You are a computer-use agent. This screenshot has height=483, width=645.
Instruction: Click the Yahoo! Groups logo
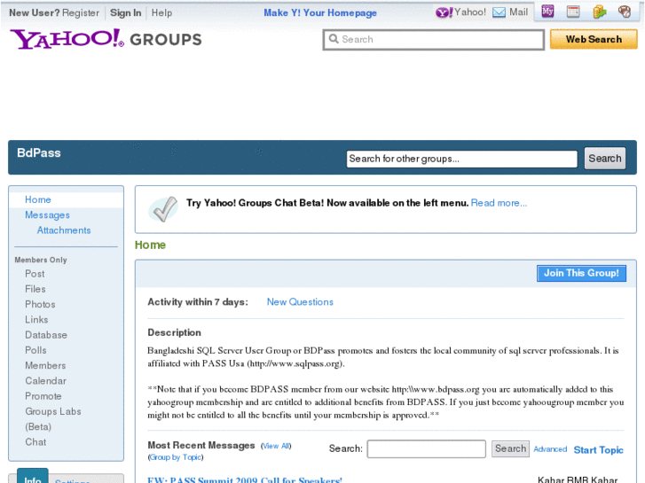(x=106, y=39)
